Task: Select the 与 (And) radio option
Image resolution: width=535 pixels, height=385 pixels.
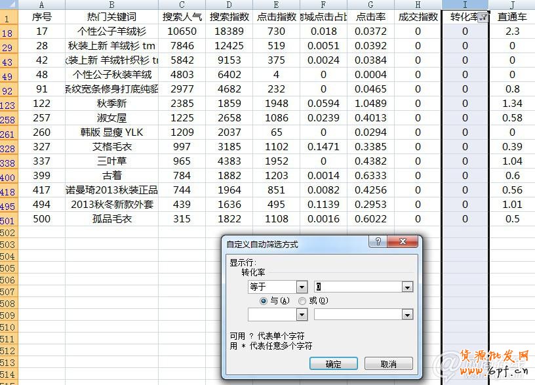Action: pos(264,301)
